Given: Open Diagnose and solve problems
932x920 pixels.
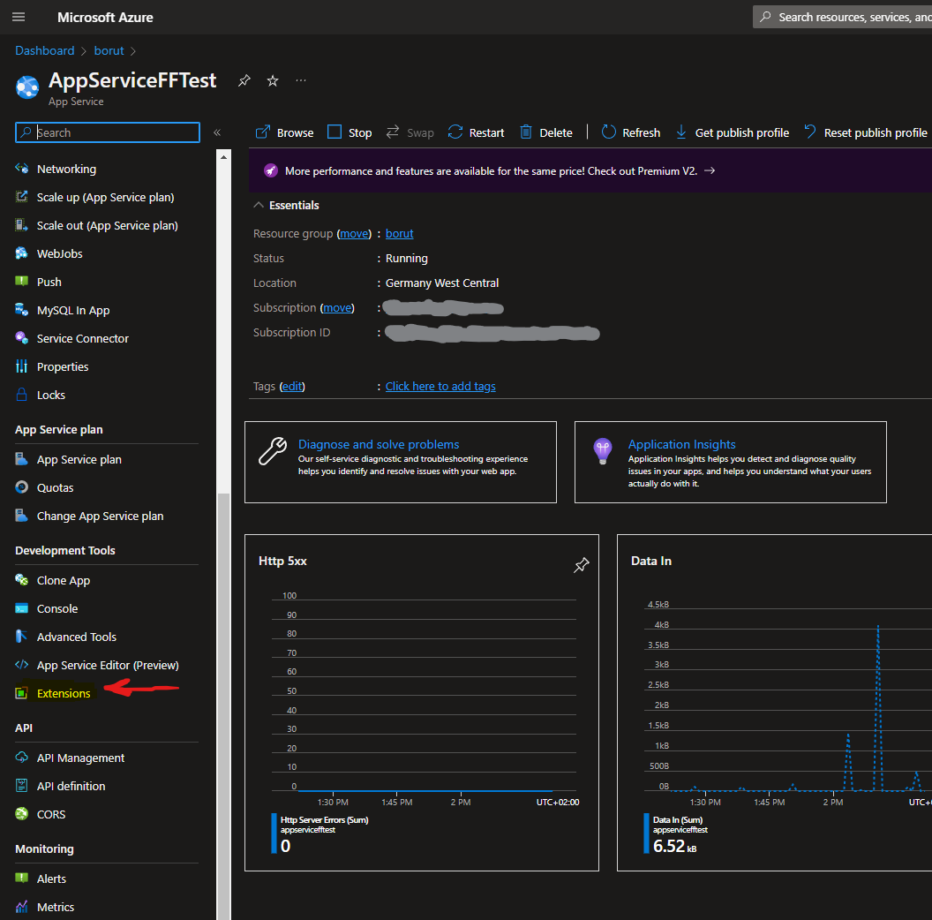Looking at the screenshot, I should click(378, 444).
